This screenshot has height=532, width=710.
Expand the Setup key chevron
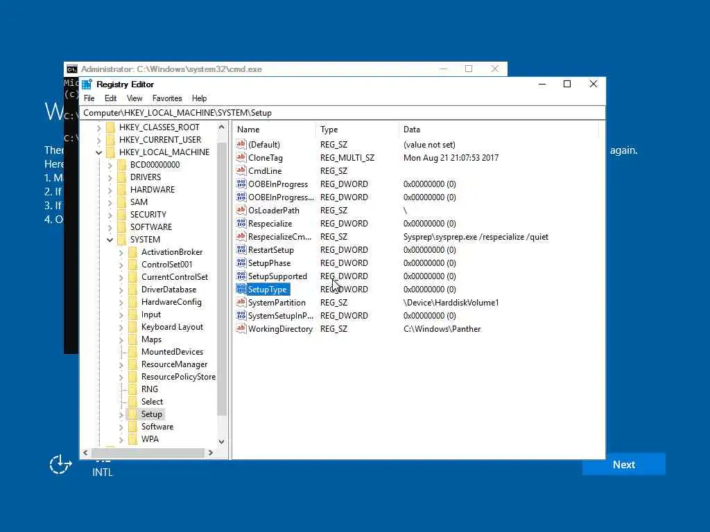pos(121,414)
